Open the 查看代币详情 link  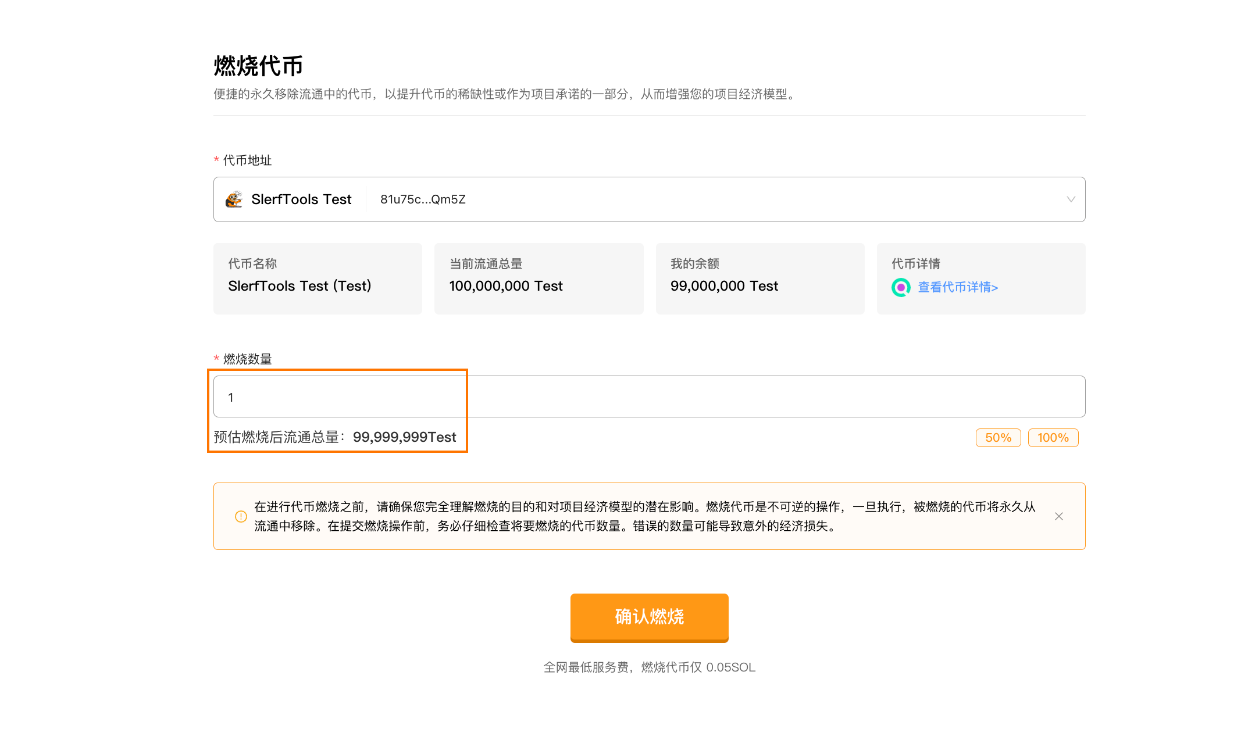957,287
